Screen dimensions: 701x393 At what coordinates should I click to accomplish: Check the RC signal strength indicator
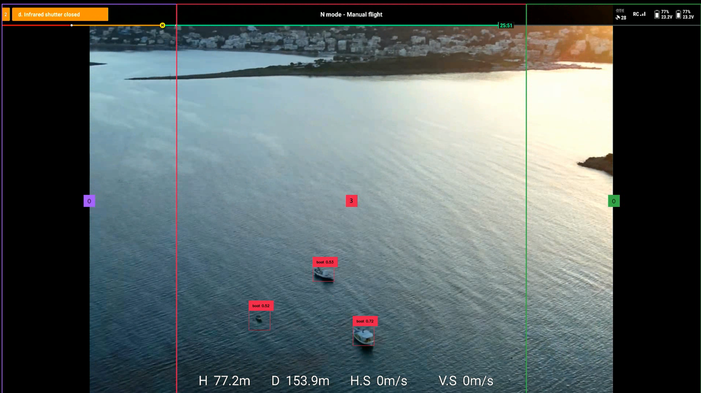point(639,14)
